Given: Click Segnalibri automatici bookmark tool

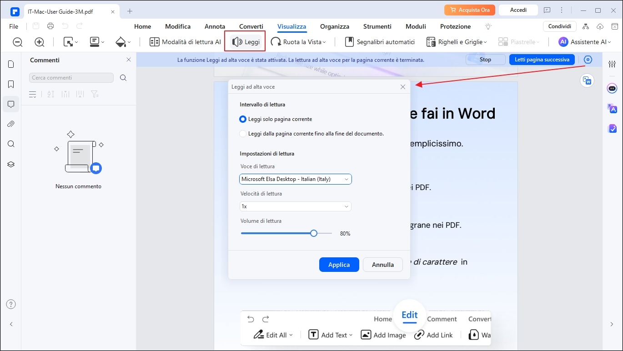Looking at the screenshot, I should (380, 42).
